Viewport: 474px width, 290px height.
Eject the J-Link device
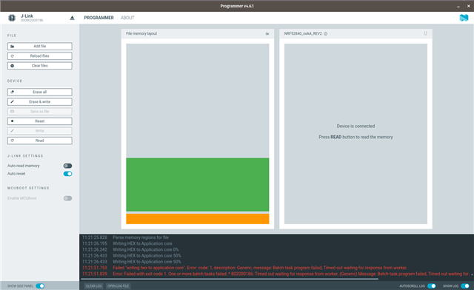click(72, 18)
